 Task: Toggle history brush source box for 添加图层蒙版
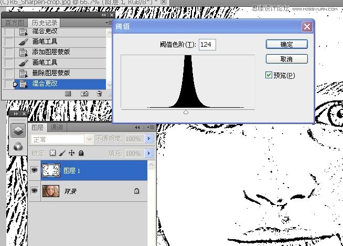9,52
